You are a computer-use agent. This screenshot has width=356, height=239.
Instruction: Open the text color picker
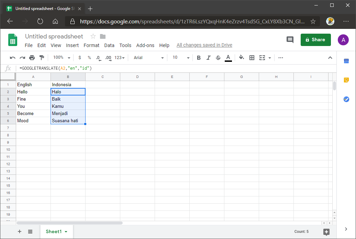pyautogui.click(x=228, y=58)
